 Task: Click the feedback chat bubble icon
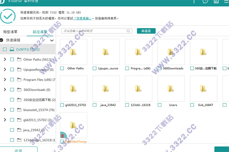click(205, 2)
